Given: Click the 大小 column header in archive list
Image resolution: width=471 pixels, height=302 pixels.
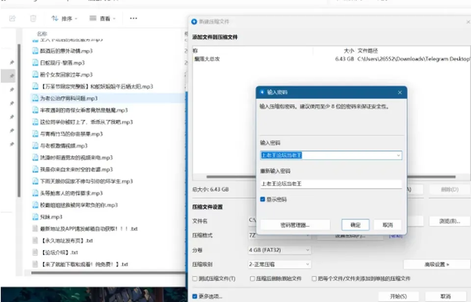Looking at the screenshot, I should coord(349,51).
